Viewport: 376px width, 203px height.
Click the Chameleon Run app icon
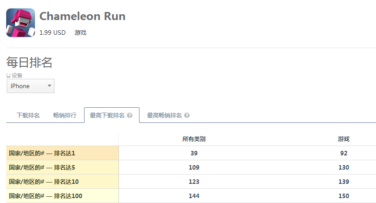click(x=21, y=23)
